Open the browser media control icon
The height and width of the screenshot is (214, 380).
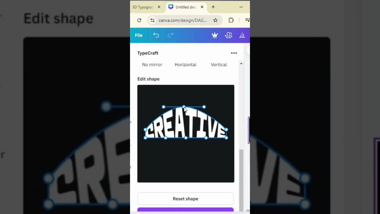pyautogui.click(x=247, y=20)
